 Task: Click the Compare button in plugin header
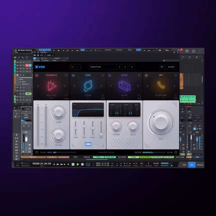click(45, 61)
